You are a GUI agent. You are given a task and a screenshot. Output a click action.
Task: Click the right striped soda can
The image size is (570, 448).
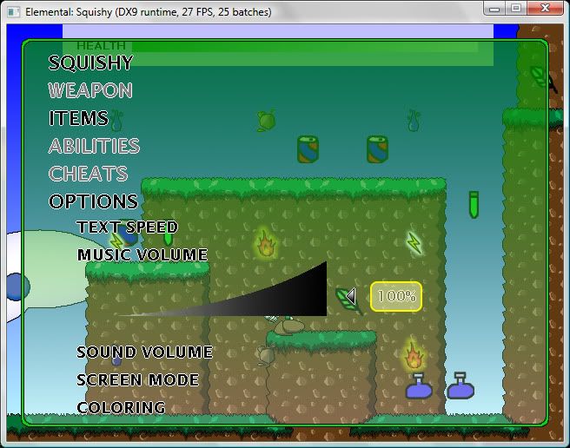pyautogui.click(x=377, y=149)
